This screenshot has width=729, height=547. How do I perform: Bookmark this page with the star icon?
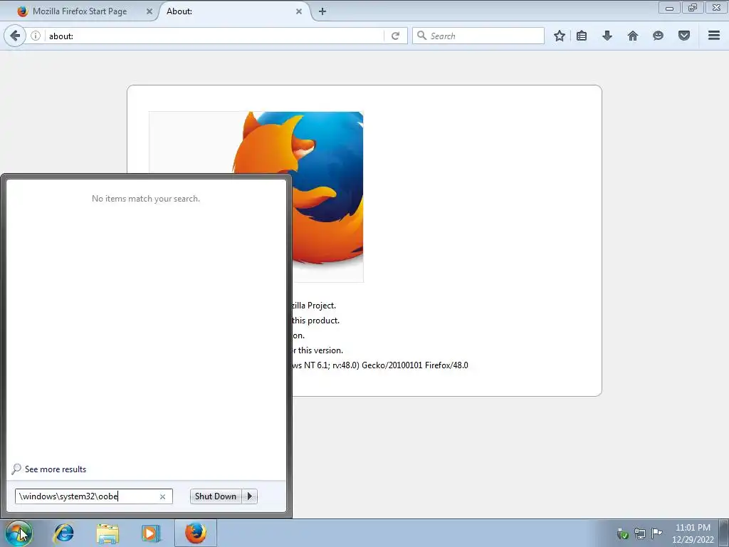(560, 36)
